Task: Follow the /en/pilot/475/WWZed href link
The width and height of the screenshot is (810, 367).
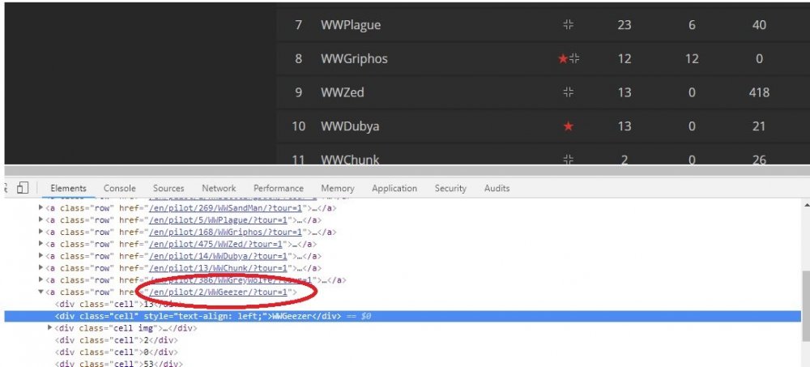Action: pos(218,244)
